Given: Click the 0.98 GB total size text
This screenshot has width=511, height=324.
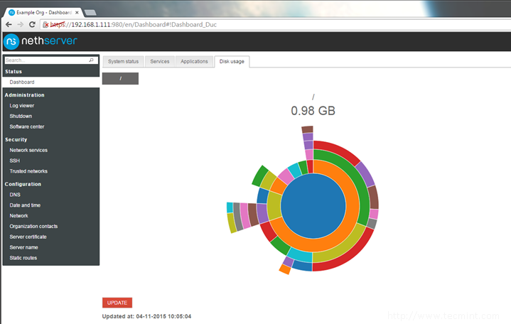Looking at the screenshot, I should [313, 111].
